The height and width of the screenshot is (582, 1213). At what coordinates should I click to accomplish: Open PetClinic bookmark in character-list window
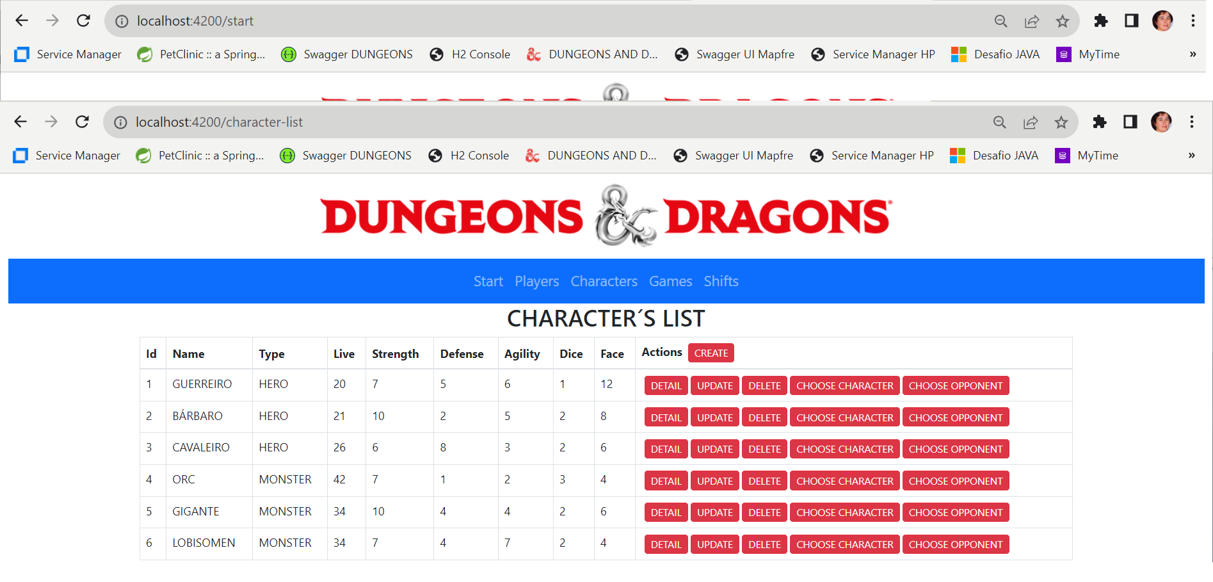pos(200,156)
